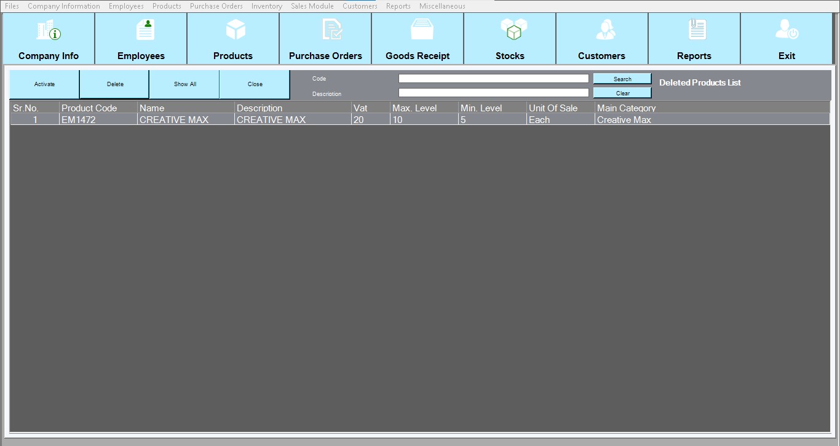Image resolution: width=840 pixels, height=446 pixels.
Task: Click the Clear button
Action: [622, 93]
